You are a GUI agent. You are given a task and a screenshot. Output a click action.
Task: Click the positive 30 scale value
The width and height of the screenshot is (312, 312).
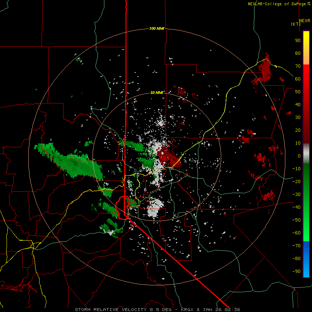tap(298, 118)
